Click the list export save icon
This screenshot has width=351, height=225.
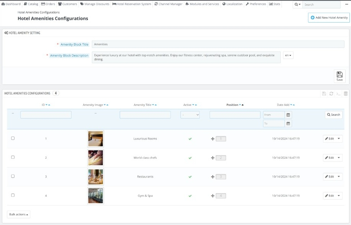tap(324, 94)
